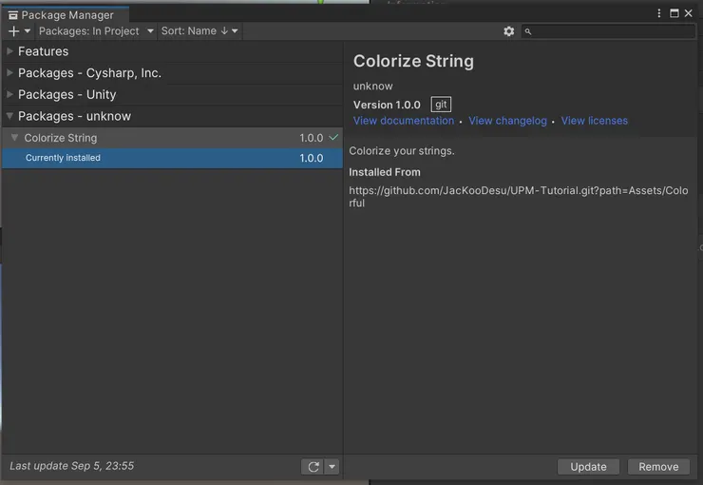
Task: Click the Colorize String installed checkmark
Action: [x=333, y=138]
